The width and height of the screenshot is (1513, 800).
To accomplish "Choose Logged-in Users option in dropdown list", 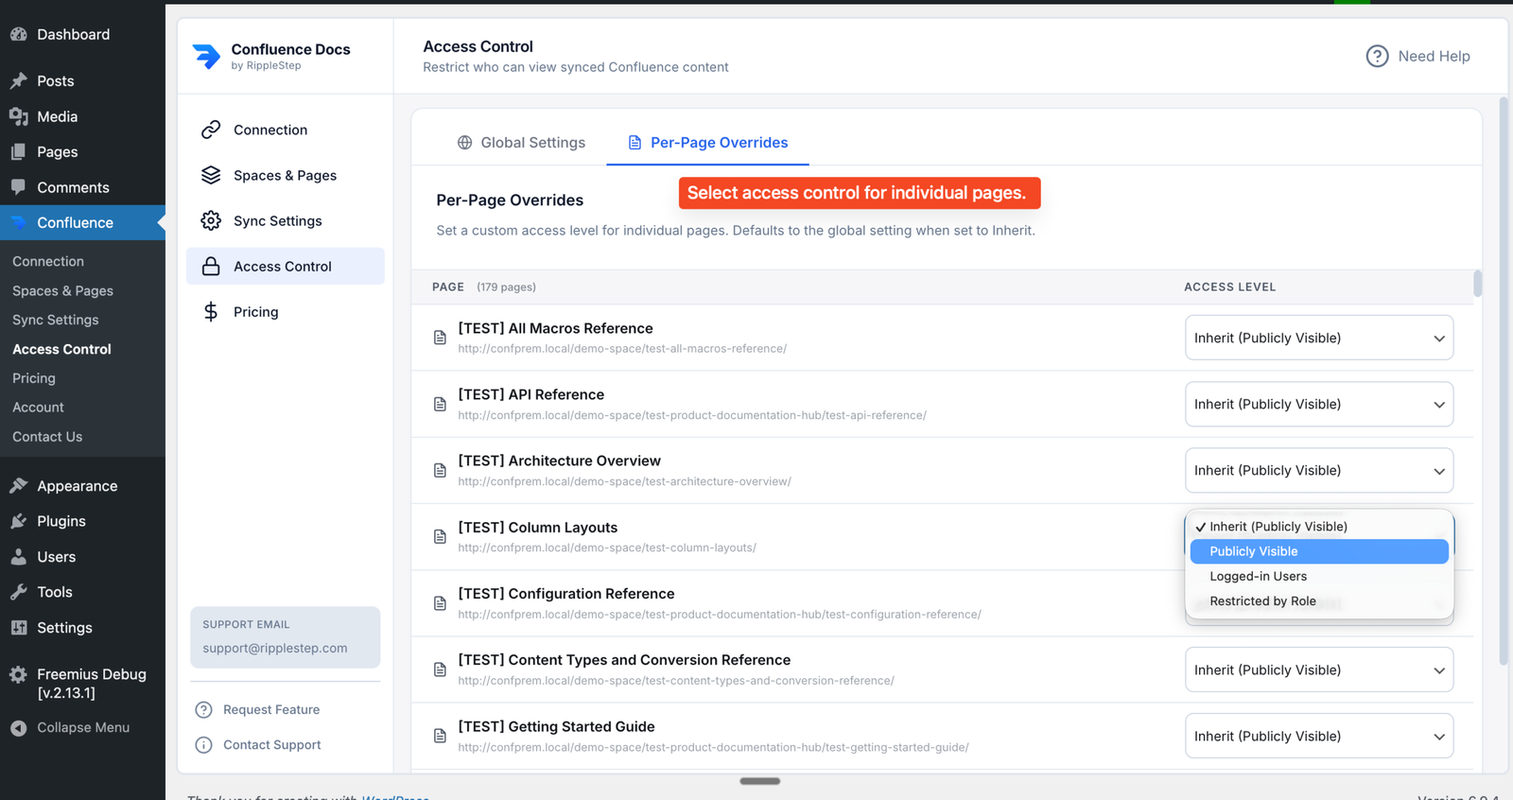I will [1319, 576].
